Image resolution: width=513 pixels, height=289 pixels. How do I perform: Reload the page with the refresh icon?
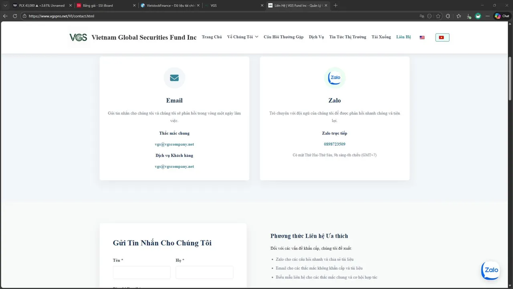coord(15,16)
